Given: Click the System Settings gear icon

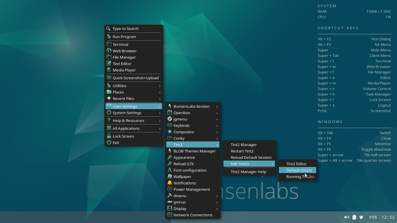Looking at the screenshot, I should (x=109, y=113).
